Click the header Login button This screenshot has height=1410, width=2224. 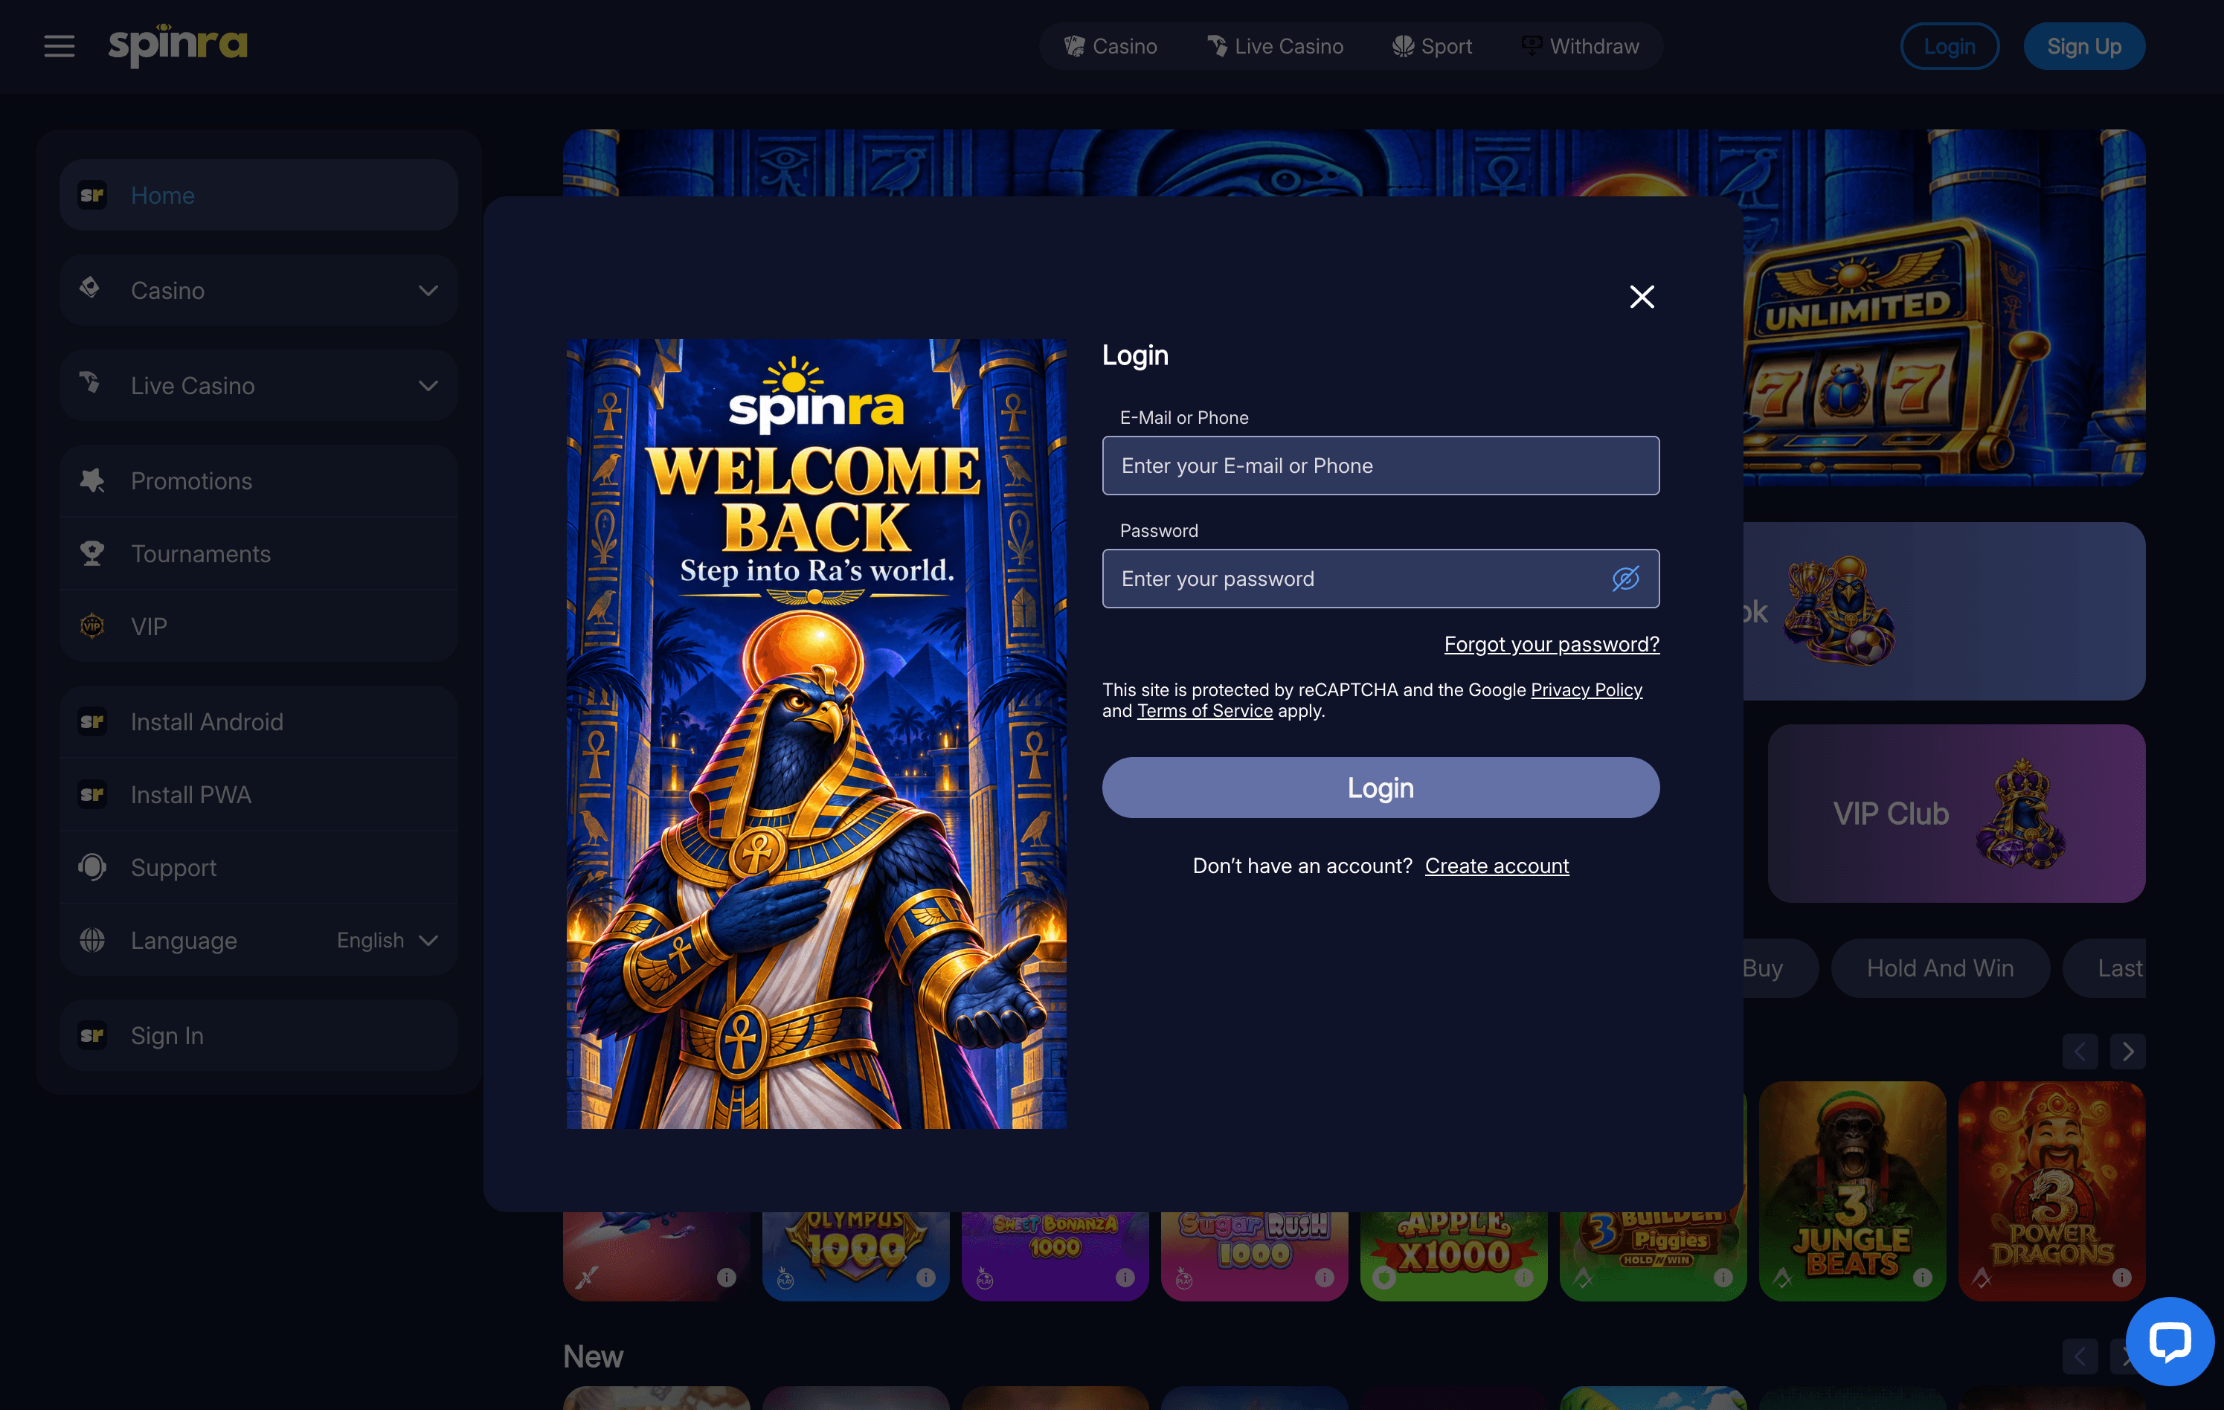tap(1949, 46)
